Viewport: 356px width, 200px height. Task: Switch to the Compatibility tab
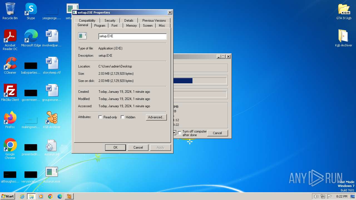click(87, 21)
